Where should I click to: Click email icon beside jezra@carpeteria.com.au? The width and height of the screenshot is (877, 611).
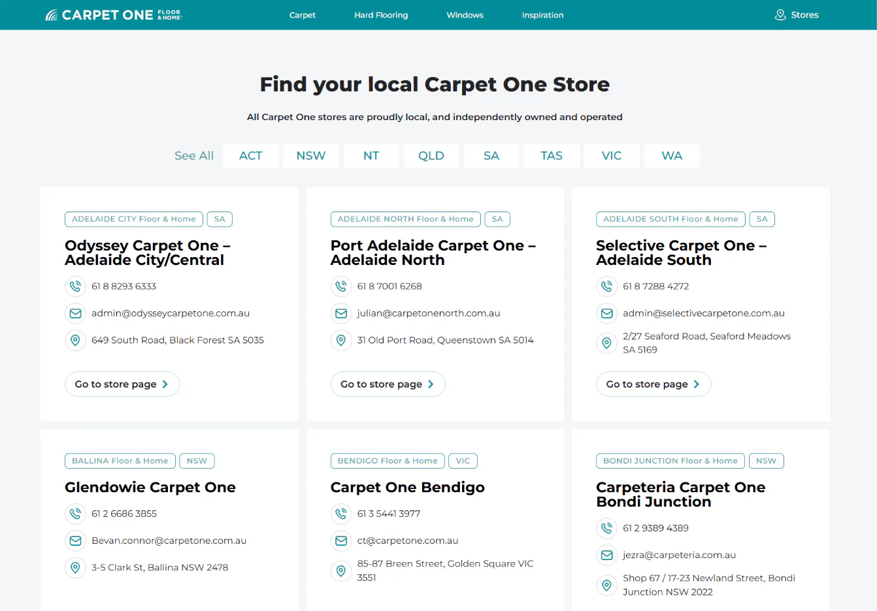tap(606, 555)
